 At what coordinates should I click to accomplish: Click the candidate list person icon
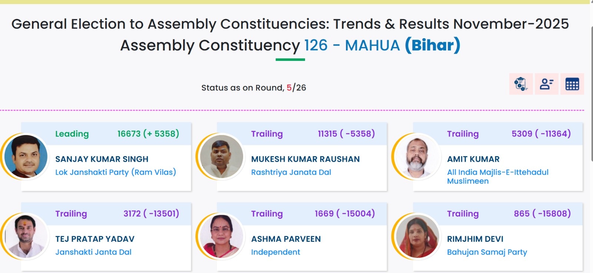pyautogui.click(x=546, y=84)
